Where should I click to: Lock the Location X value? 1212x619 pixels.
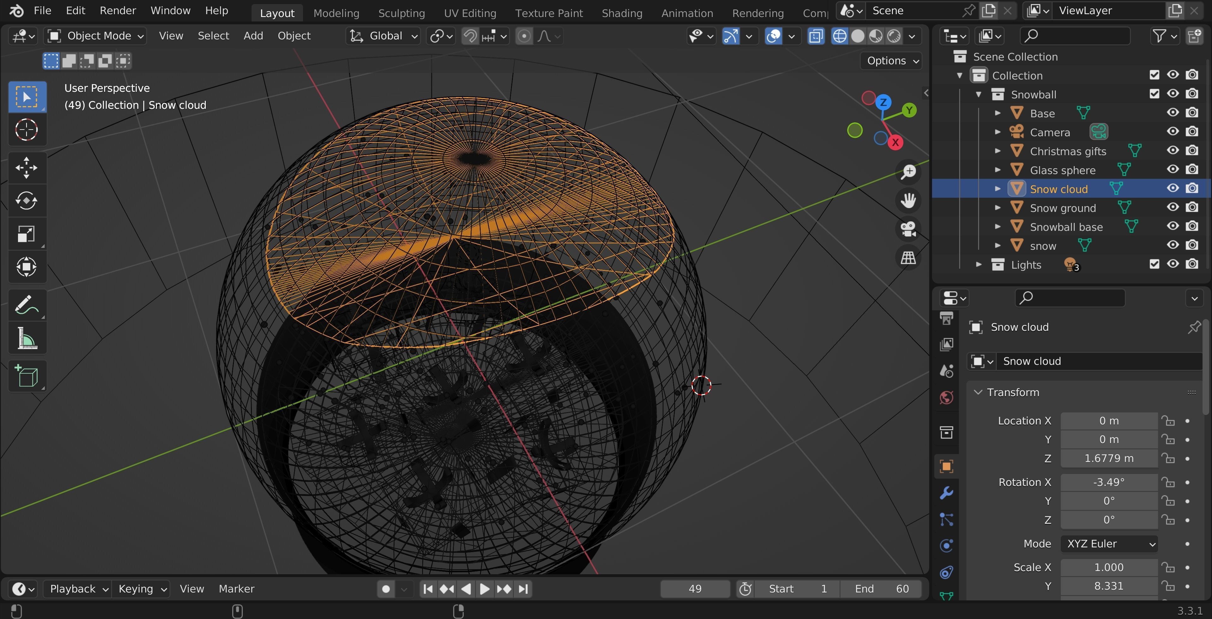(1168, 421)
